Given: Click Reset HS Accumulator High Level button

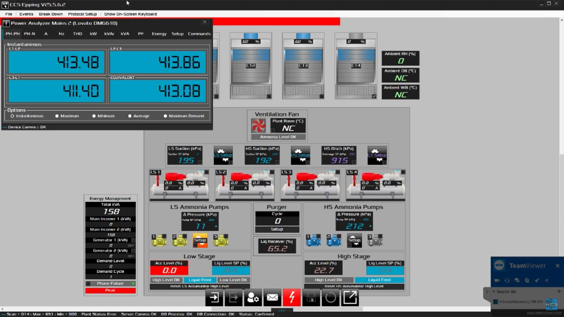Looking at the screenshot, I should click(x=354, y=286).
